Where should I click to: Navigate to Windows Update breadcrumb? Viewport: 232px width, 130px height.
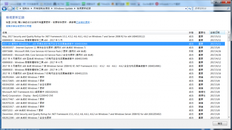[x=63, y=9]
